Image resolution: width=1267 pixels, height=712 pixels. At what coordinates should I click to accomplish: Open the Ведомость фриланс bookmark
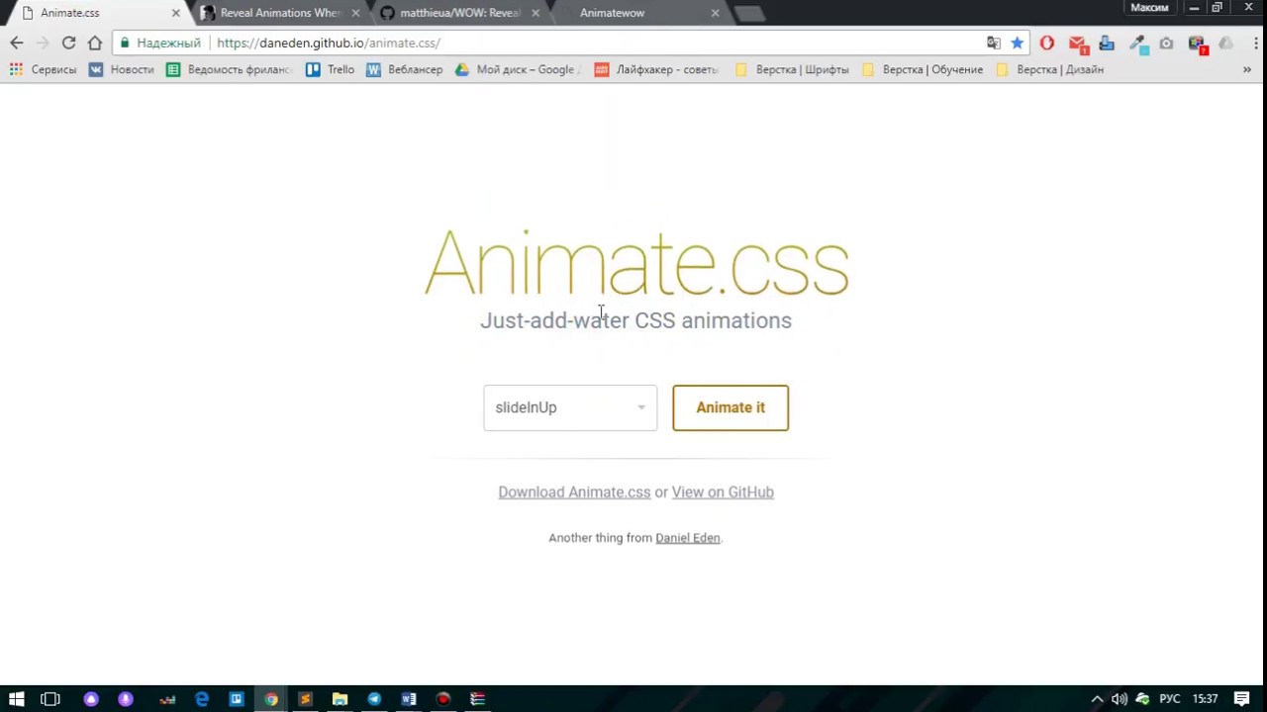click(230, 69)
